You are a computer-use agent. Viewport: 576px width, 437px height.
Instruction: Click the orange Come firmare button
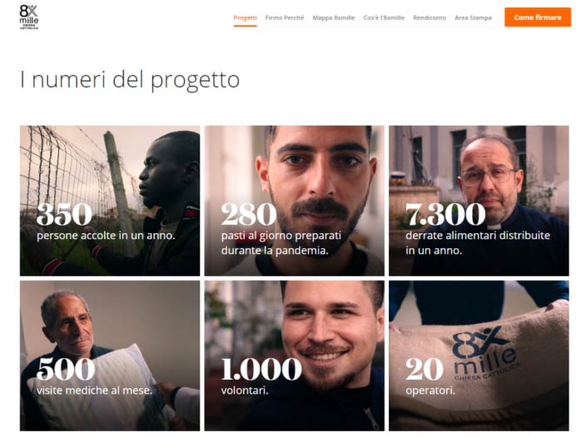pyautogui.click(x=538, y=17)
